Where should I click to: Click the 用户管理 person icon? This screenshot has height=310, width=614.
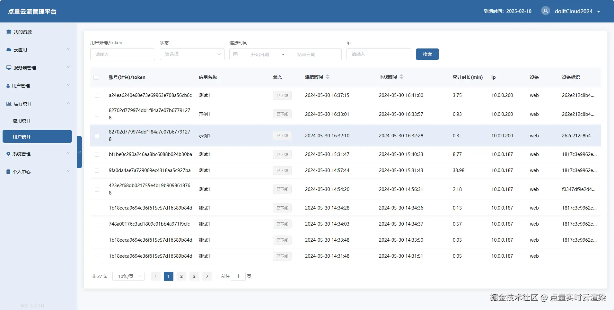[x=8, y=86]
